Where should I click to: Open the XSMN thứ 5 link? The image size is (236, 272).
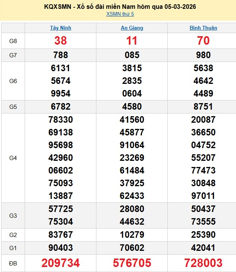click(120, 14)
